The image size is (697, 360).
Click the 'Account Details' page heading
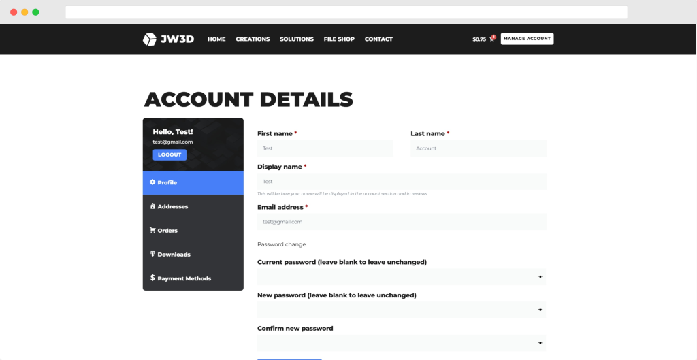pyautogui.click(x=248, y=99)
